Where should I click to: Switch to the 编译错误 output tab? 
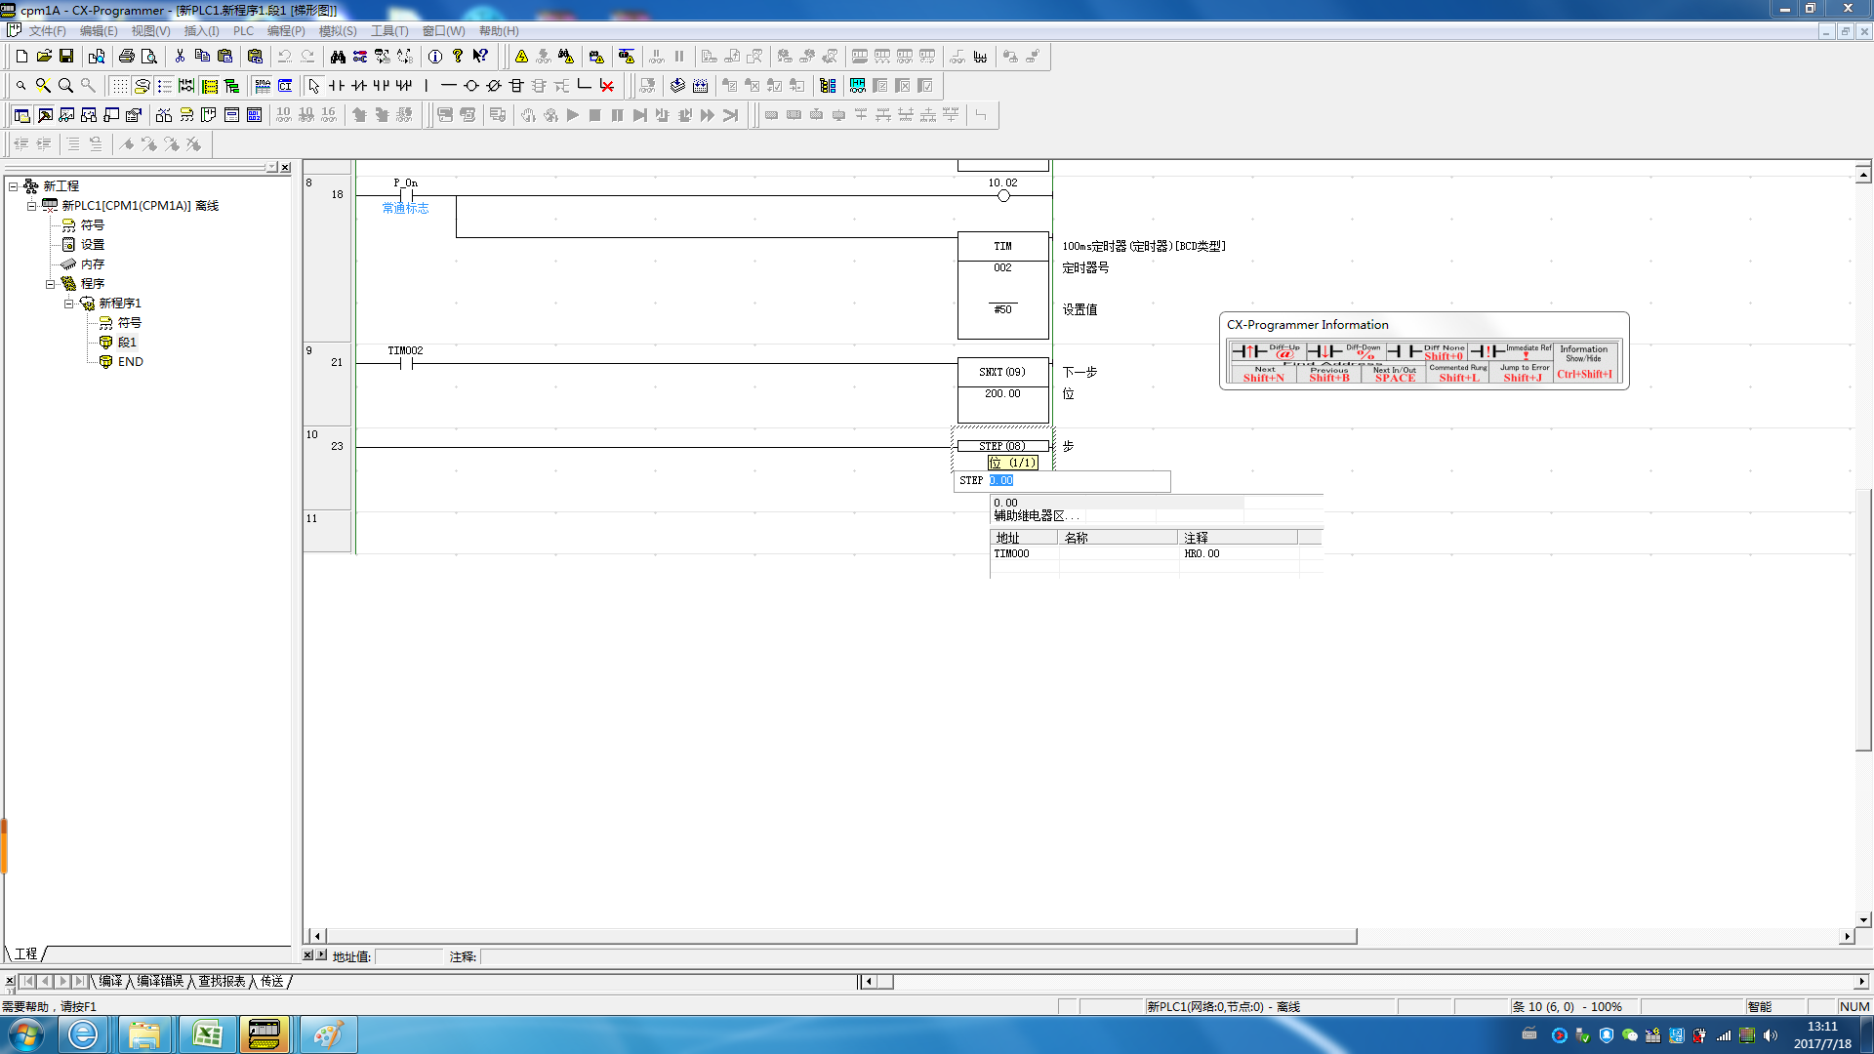[x=160, y=981]
